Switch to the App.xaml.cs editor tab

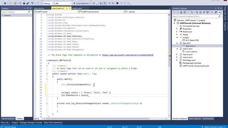coord(39,9)
